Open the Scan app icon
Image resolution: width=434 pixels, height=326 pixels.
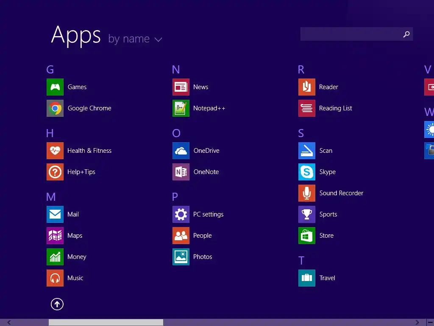point(307,151)
